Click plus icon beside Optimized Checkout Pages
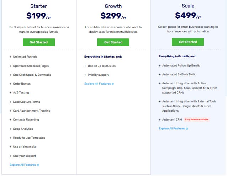The image size is (227, 176). click(x=10, y=66)
